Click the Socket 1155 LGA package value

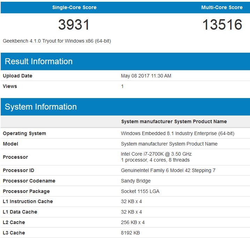140,191
